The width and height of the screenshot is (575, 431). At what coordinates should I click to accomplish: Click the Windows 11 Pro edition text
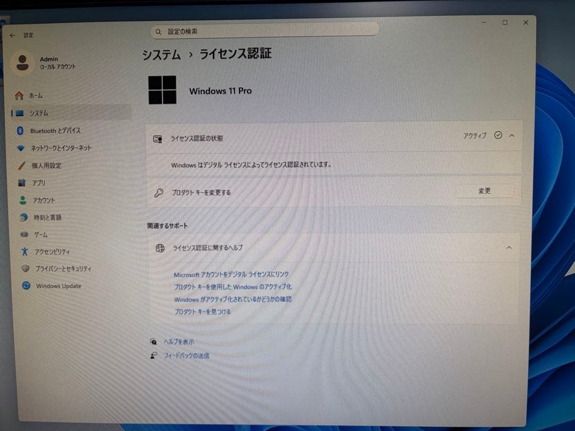point(220,91)
